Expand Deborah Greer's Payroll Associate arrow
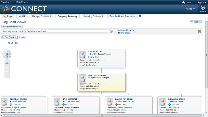 coord(10,101)
